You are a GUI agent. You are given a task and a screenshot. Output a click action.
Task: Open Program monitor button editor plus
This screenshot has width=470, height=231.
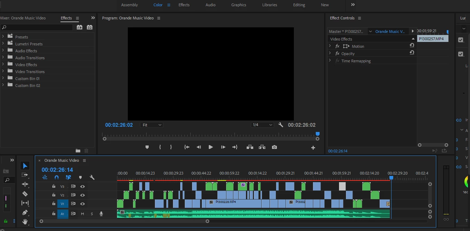pyautogui.click(x=313, y=148)
